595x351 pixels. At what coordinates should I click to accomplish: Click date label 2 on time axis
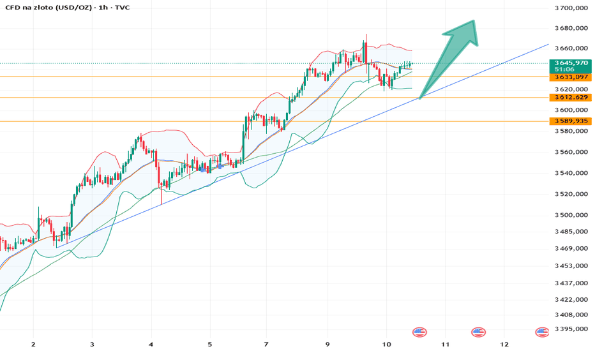(33, 344)
